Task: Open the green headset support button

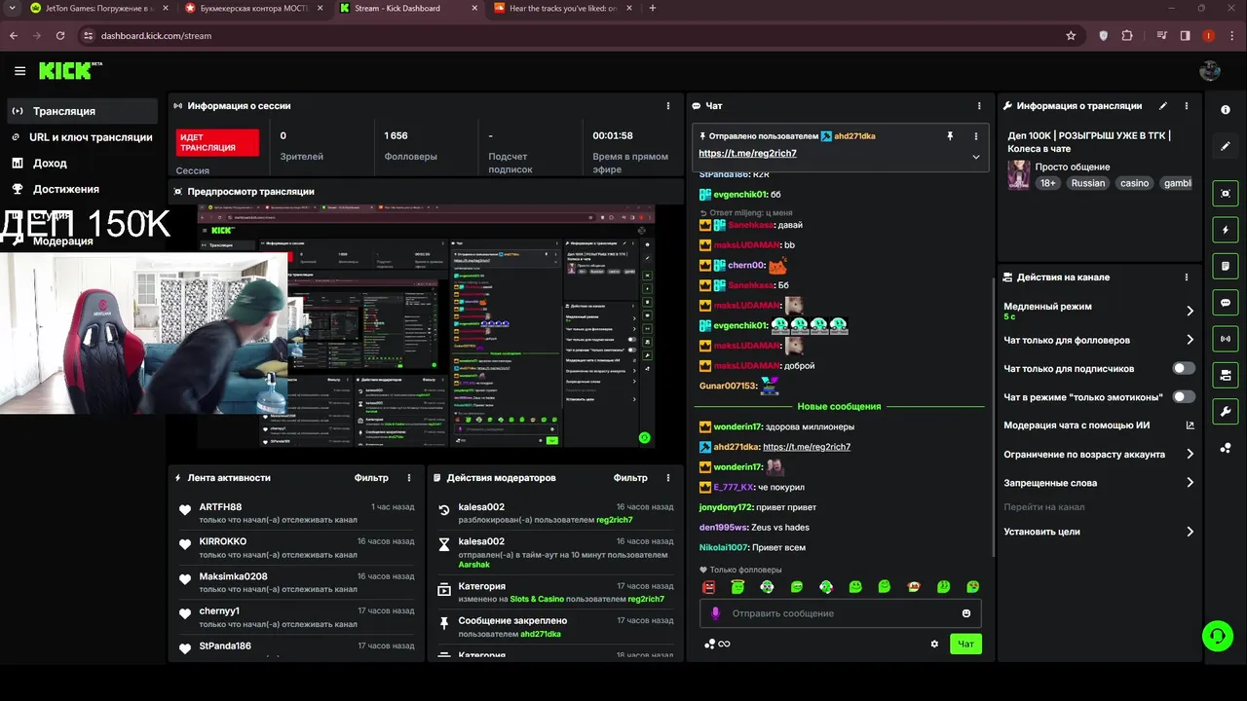Action: 1218,637
